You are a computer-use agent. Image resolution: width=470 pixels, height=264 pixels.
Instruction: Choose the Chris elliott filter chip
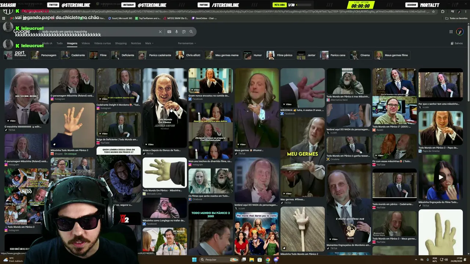[x=189, y=55]
